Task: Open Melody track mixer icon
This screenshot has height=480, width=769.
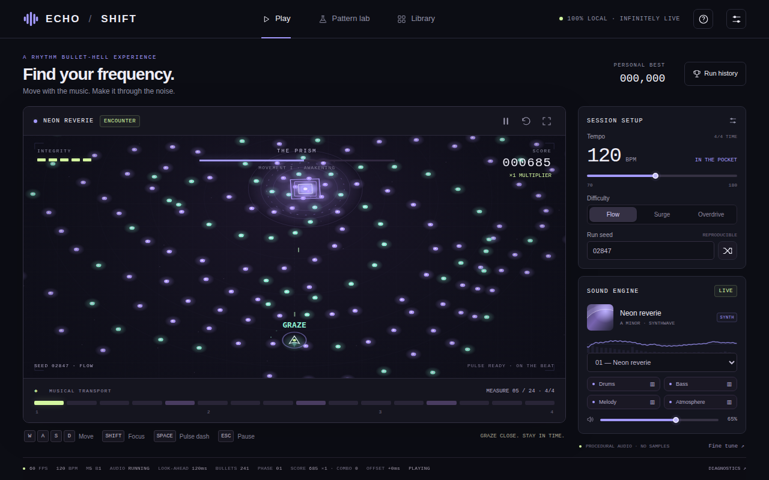Action: 652,403
